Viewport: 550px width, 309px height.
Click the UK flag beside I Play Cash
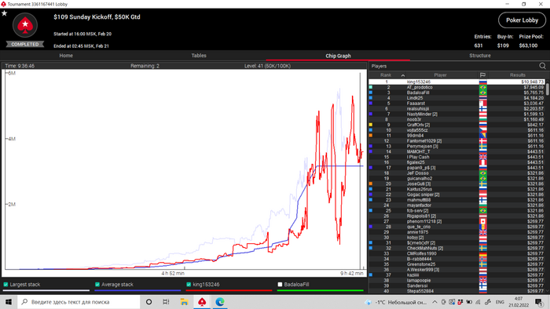point(483,157)
